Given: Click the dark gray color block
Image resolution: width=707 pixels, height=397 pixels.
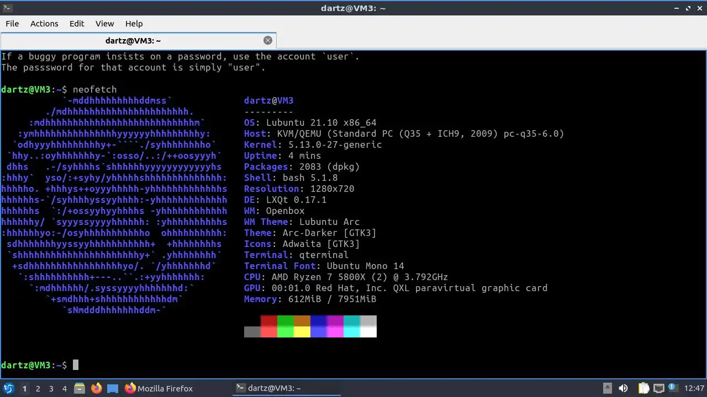Looking at the screenshot, I should pyautogui.click(x=252, y=332).
